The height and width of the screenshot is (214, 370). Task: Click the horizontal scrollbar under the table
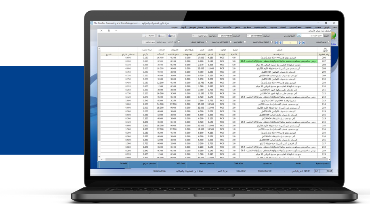[216, 159]
